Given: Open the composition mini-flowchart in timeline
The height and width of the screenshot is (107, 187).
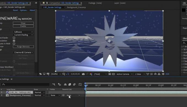Looking at the screenshot, I should coord(54,84).
